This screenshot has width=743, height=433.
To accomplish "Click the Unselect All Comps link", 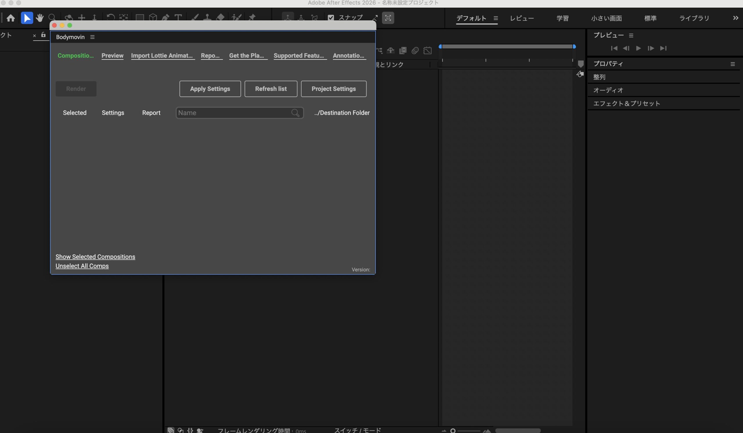I will 82,266.
